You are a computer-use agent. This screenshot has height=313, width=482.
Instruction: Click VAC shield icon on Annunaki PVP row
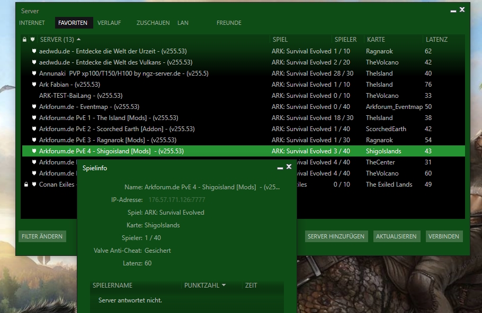click(x=34, y=73)
